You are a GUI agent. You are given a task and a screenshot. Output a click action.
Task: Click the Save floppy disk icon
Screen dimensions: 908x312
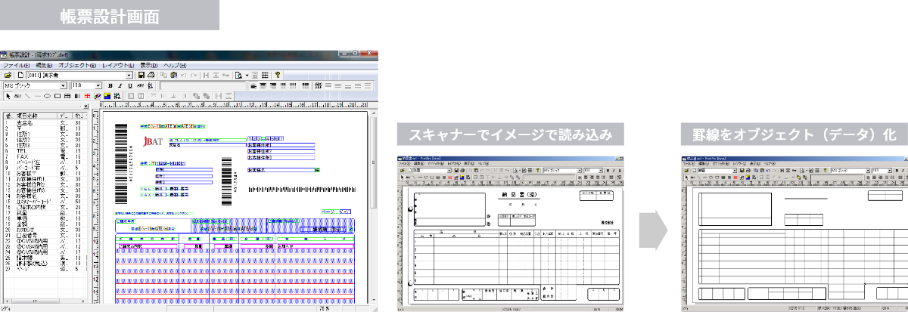[141, 76]
